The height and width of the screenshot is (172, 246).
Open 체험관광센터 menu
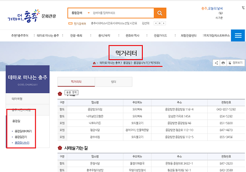click(188, 36)
